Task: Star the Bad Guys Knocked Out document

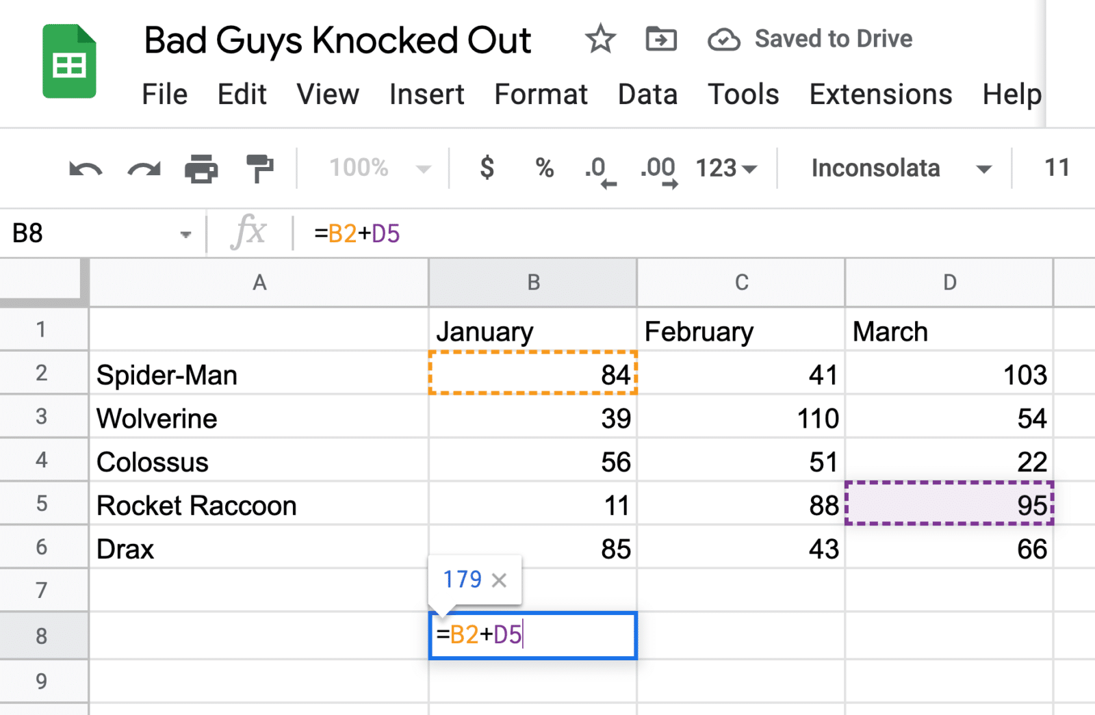Action: [x=600, y=39]
